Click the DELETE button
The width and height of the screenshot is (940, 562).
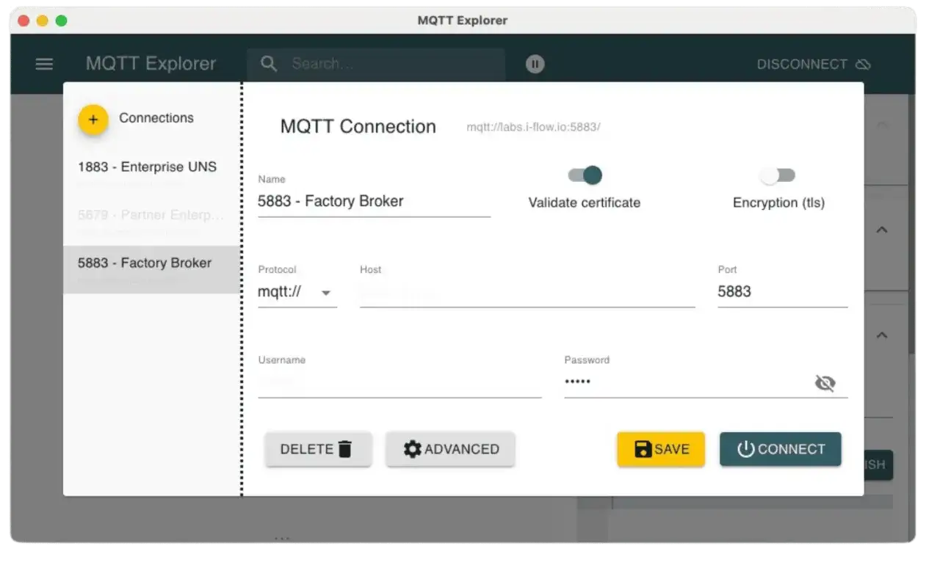click(x=318, y=449)
